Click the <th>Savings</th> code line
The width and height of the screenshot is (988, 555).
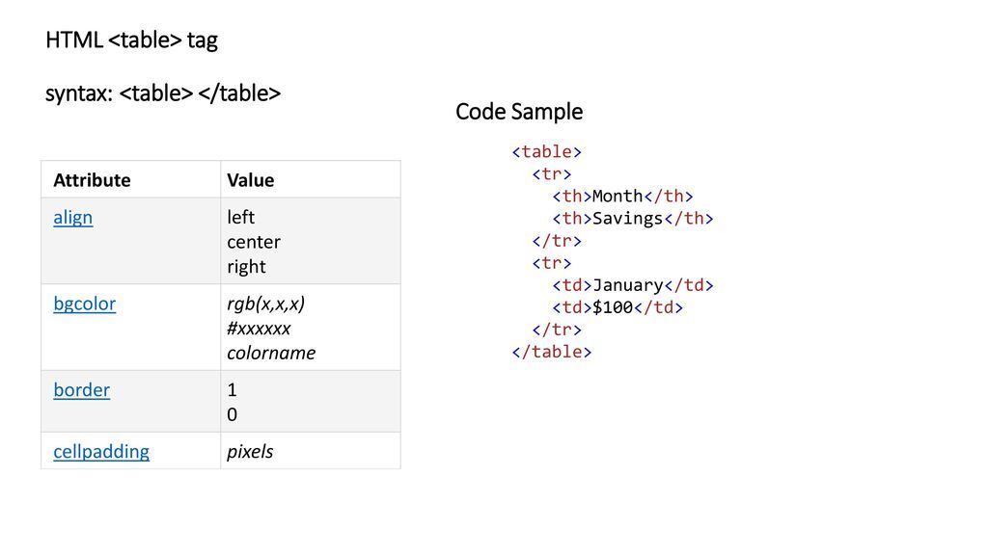(633, 219)
